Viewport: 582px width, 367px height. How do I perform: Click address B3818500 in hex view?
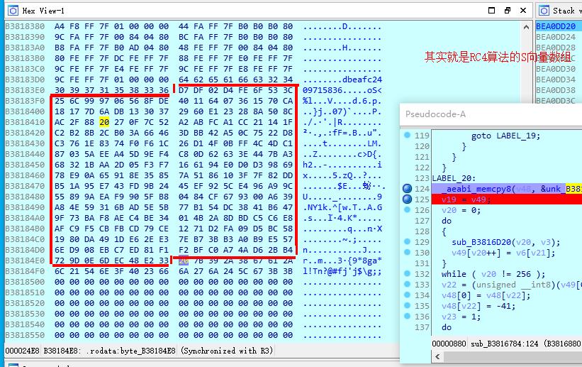[x=25, y=282]
